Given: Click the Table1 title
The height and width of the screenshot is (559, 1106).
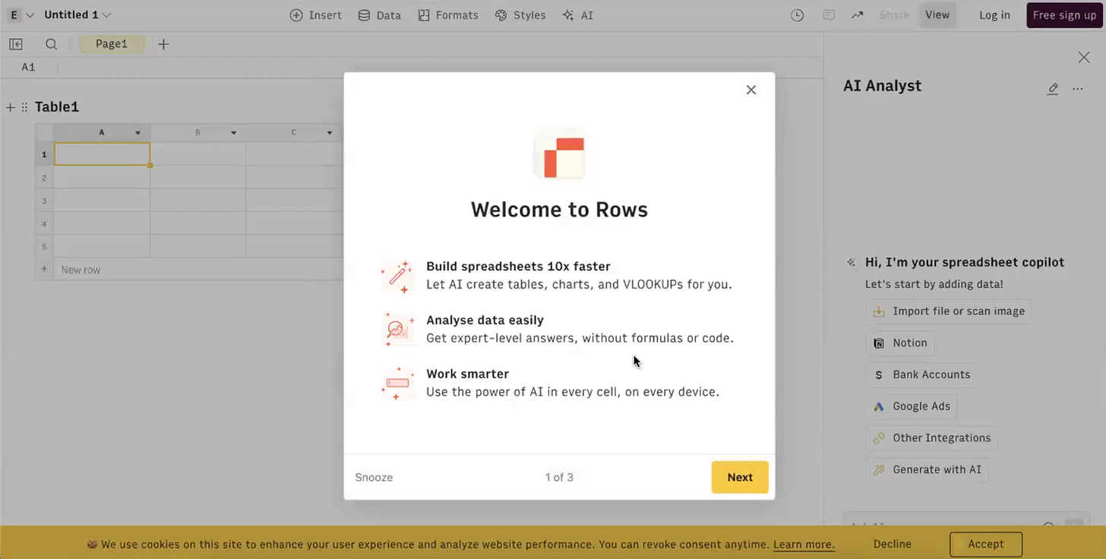Looking at the screenshot, I should pos(57,107).
